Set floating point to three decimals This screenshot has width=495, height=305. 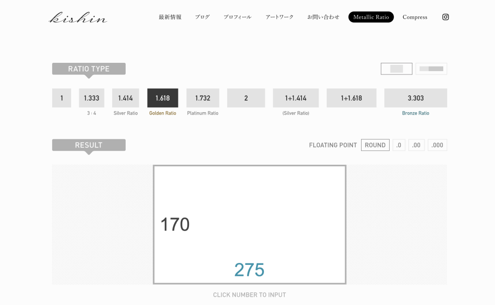point(437,145)
